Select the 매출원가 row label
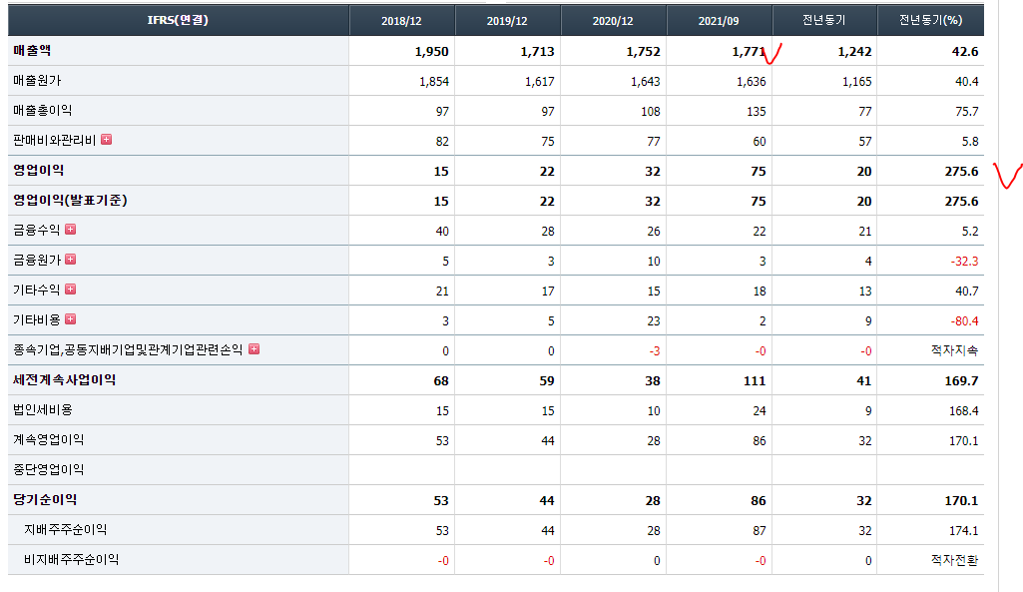This screenshot has height=592, width=1023. tap(37, 80)
